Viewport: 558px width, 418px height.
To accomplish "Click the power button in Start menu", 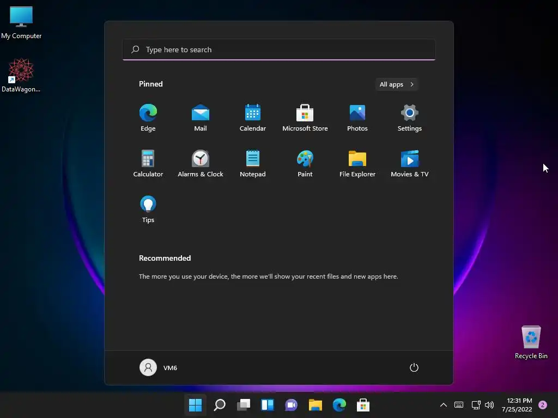I will pyautogui.click(x=414, y=367).
